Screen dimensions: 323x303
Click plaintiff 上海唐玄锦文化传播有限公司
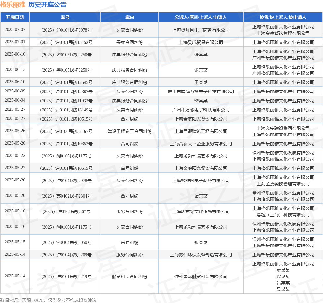point(201,211)
